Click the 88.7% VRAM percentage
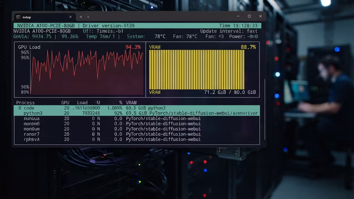The image size is (354, 199). (x=248, y=47)
